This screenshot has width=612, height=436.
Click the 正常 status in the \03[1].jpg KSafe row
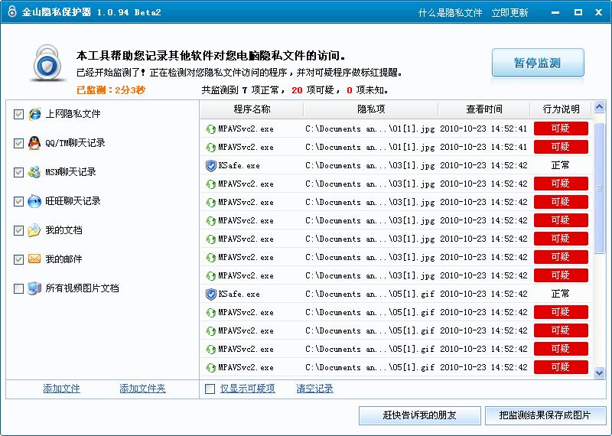pos(561,165)
